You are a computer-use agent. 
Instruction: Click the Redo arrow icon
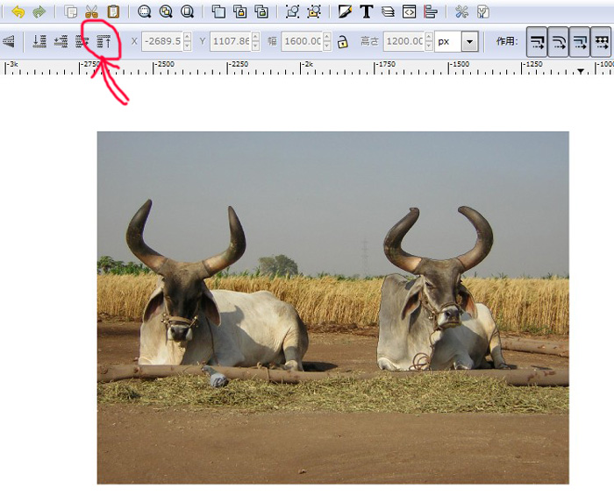pos(39,12)
